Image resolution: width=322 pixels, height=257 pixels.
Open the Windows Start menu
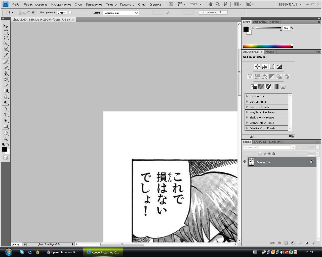[9, 252]
